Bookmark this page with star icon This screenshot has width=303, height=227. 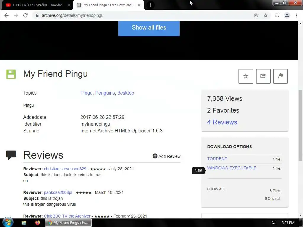[266, 15]
